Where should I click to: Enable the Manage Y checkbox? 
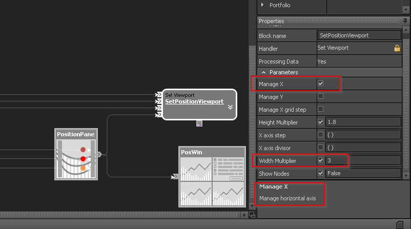point(321,96)
